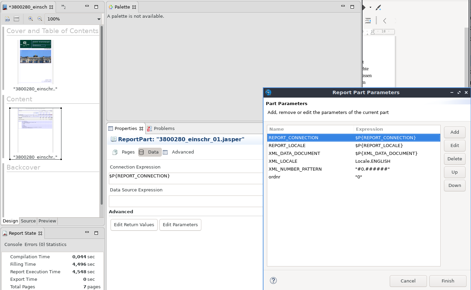Screen dimensions: 471x290
Task: Click the Filling Time value 4,496
Action: (x=78, y=264)
